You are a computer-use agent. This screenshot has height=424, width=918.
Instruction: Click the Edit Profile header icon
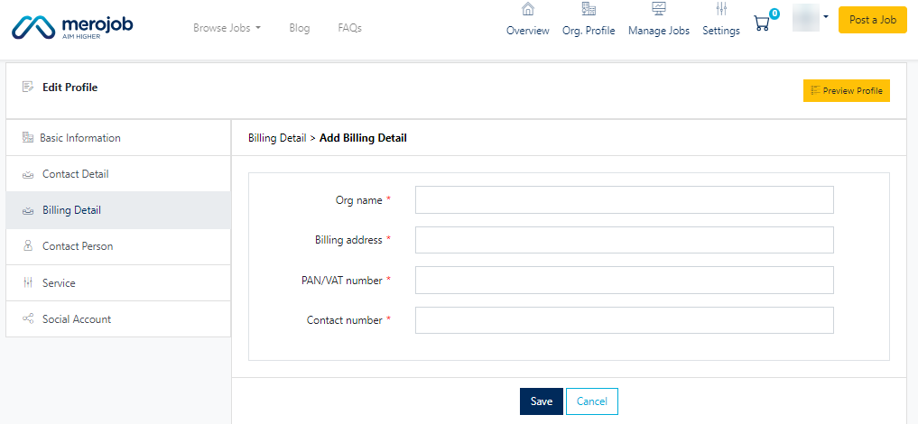tap(28, 88)
